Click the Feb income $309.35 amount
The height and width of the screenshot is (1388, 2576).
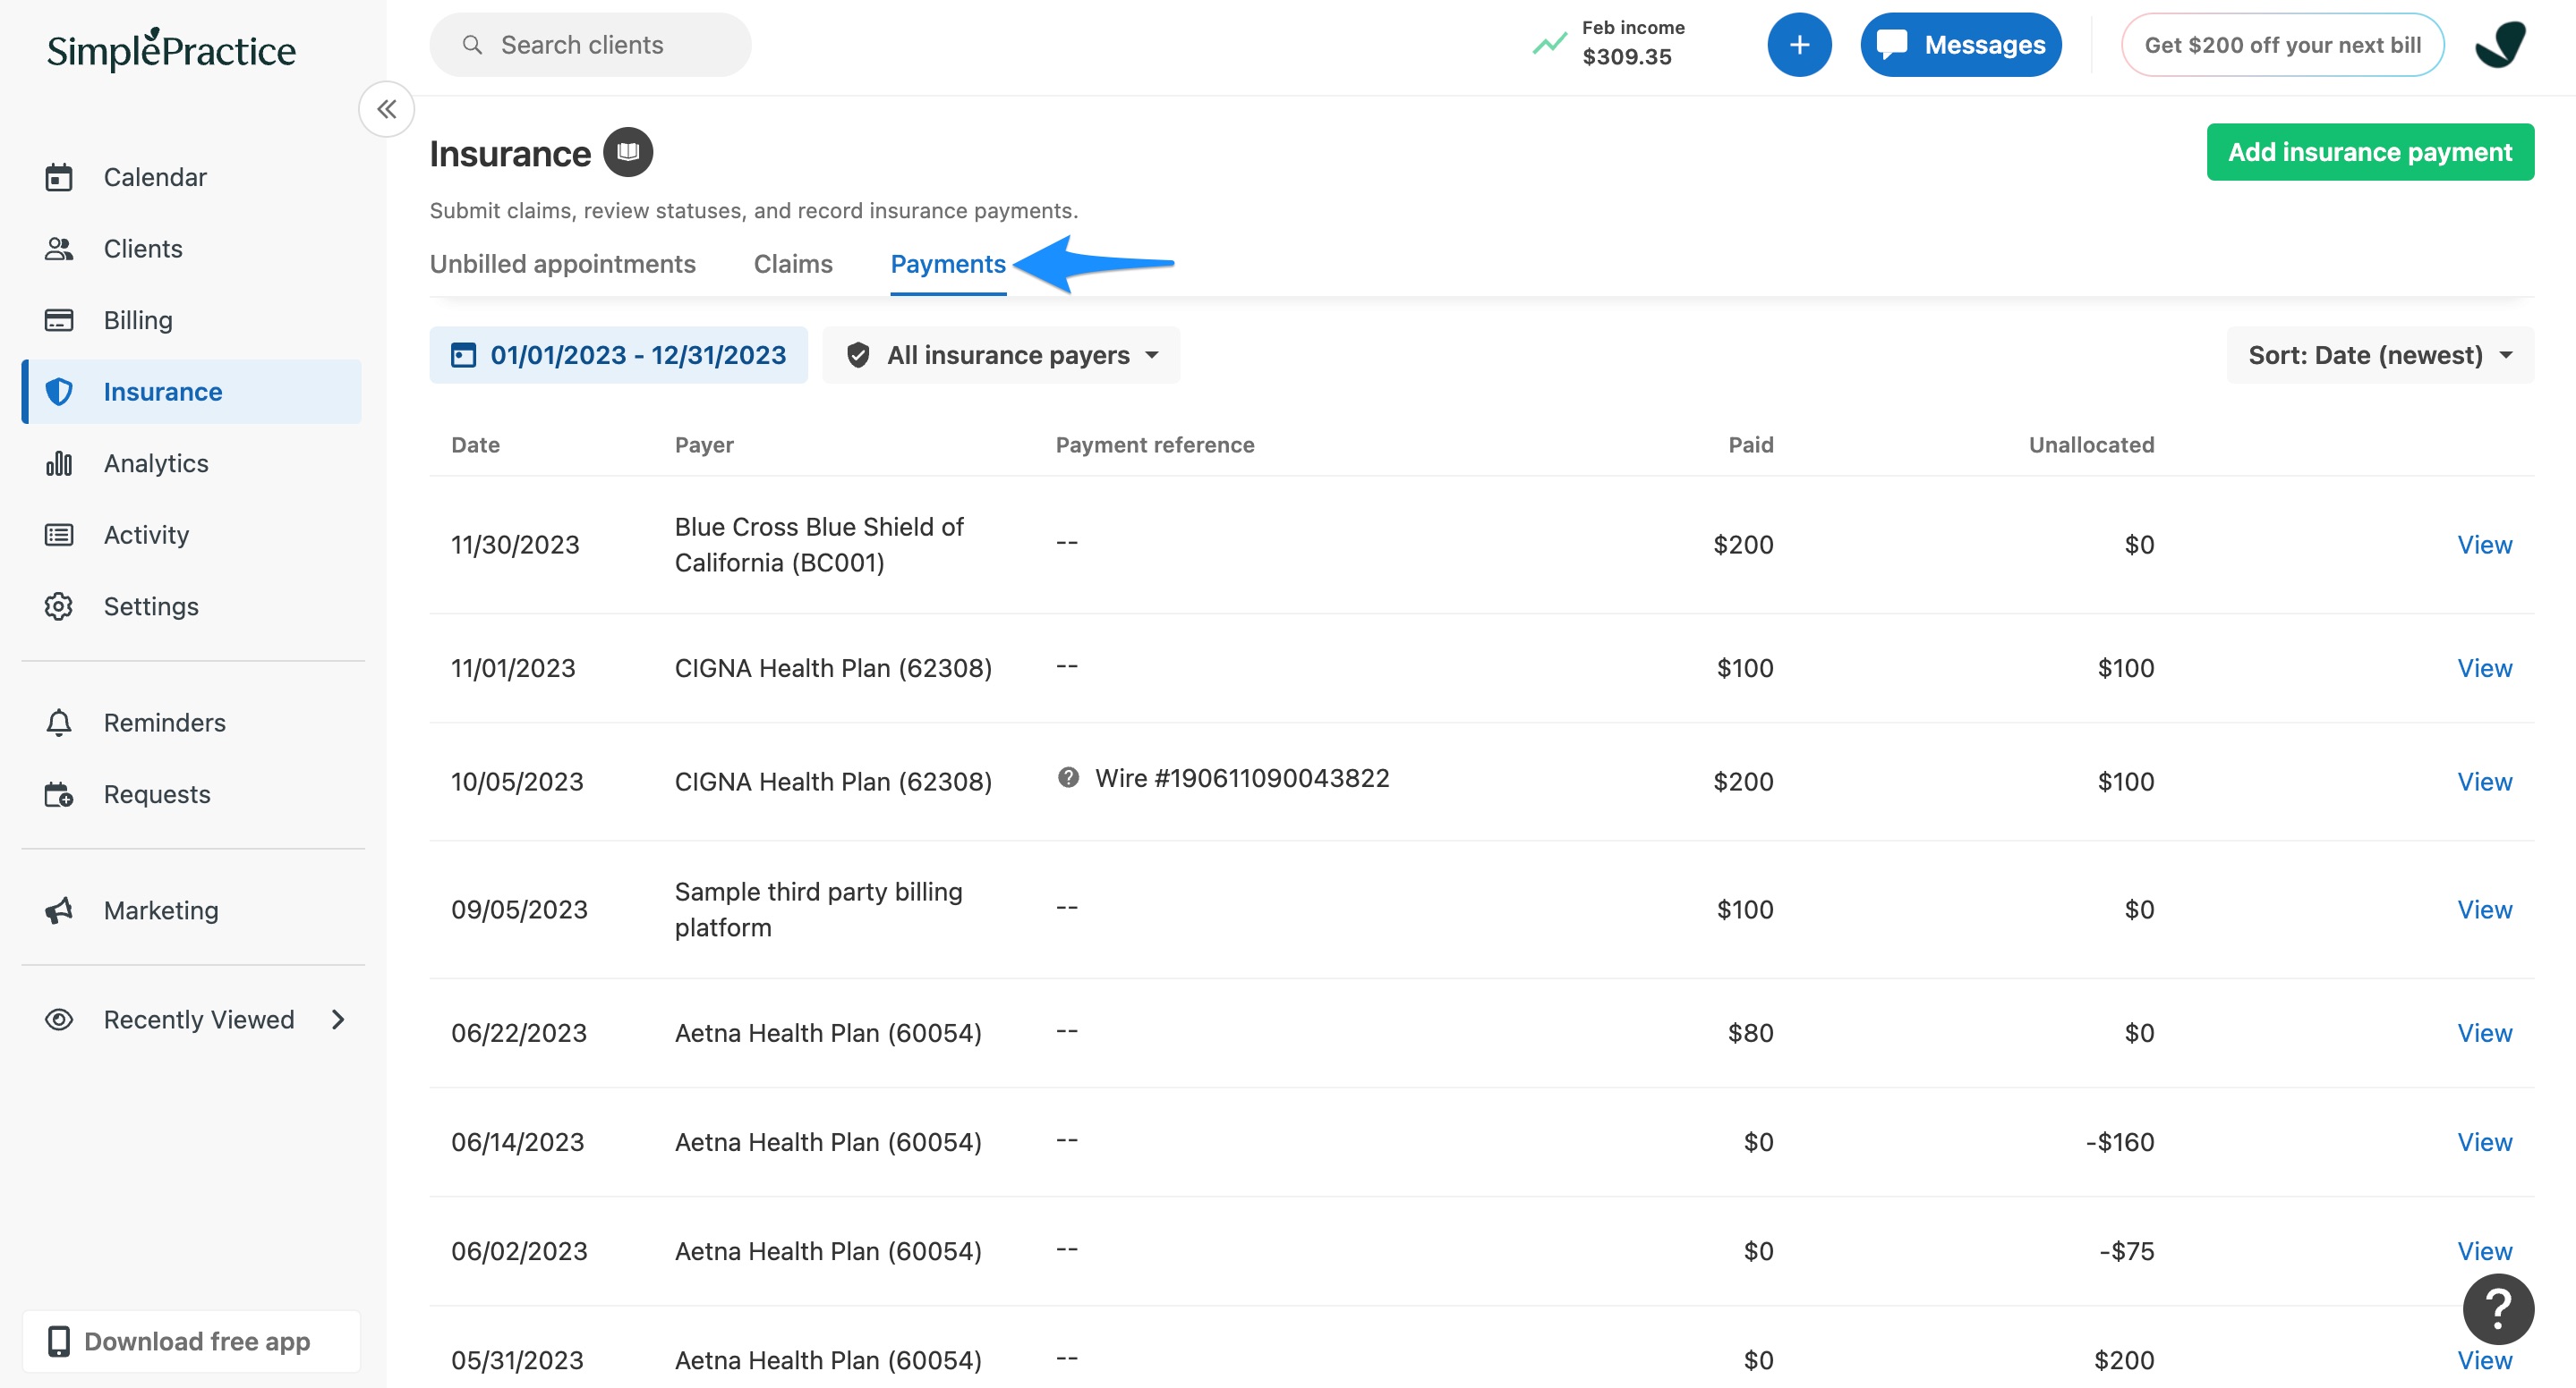click(x=1626, y=57)
